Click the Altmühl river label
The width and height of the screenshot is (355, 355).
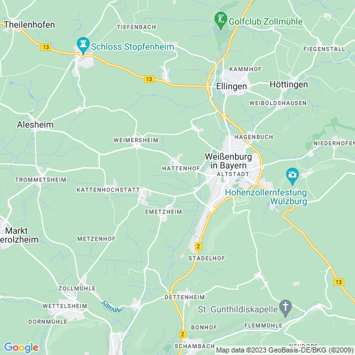coord(112,307)
